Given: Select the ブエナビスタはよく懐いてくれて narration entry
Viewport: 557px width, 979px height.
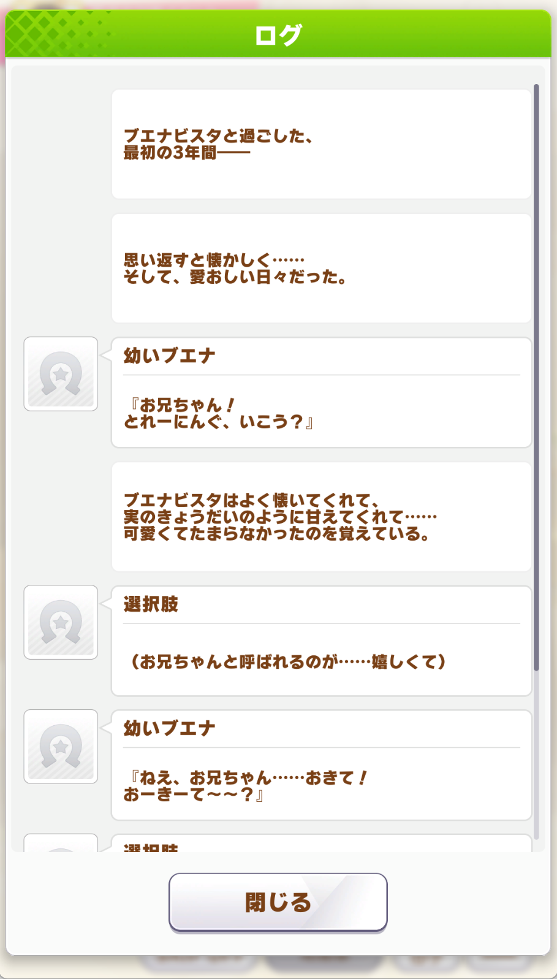Looking at the screenshot, I should pyautogui.click(x=321, y=517).
